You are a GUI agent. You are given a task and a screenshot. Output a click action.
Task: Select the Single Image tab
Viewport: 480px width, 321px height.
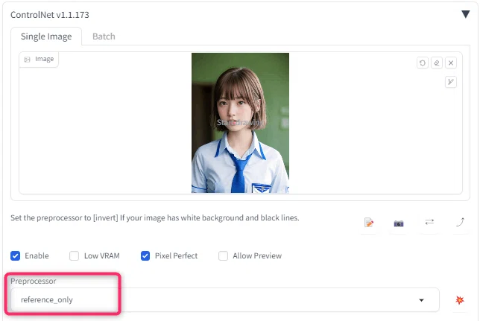point(46,36)
